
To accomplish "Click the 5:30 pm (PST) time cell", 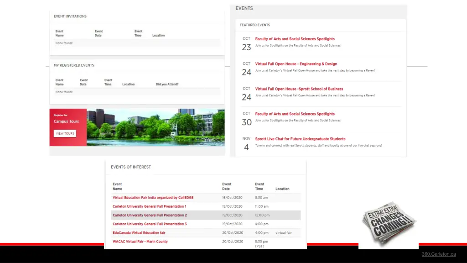I will [x=261, y=244].
